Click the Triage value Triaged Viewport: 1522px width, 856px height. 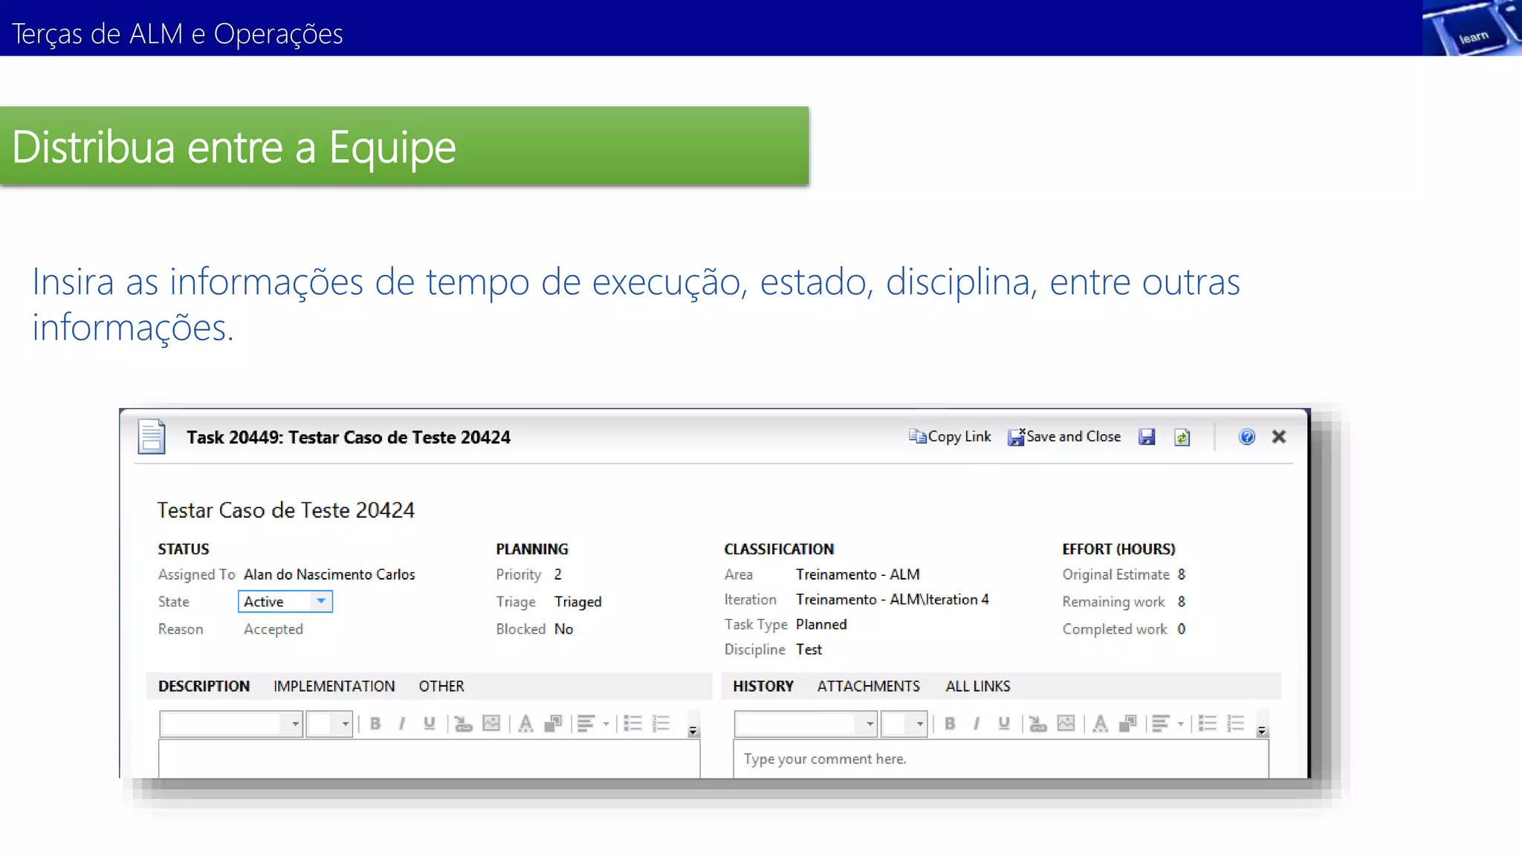pos(578,602)
